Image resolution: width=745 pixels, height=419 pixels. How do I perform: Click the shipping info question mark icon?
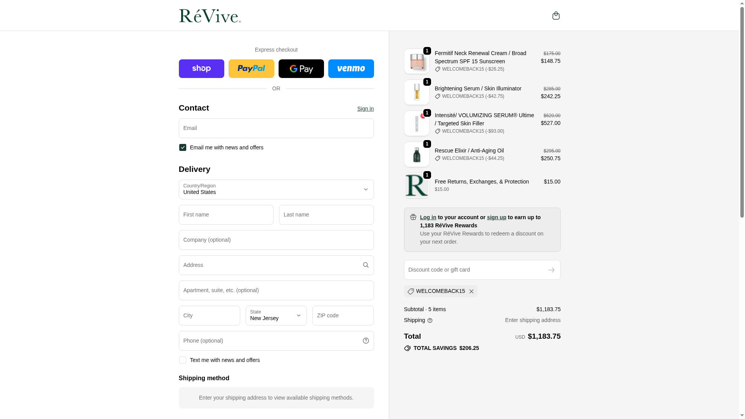[x=430, y=320]
